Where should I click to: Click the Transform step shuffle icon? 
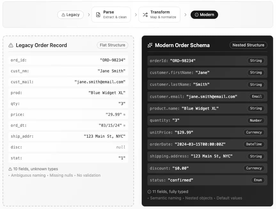point(145,15)
